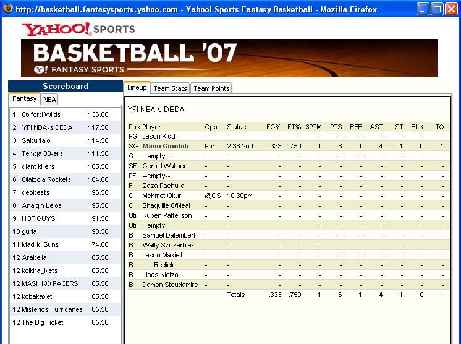Click Jason Kidd in the lineup
Viewport: 461px width, 344px height.
point(159,136)
